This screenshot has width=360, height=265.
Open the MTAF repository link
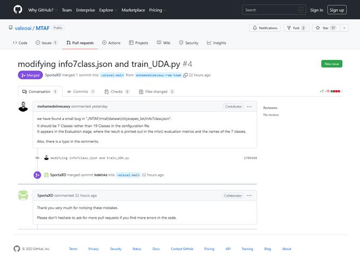[42, 28]
